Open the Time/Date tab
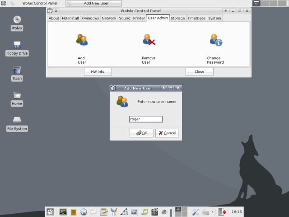 (196, 18)
